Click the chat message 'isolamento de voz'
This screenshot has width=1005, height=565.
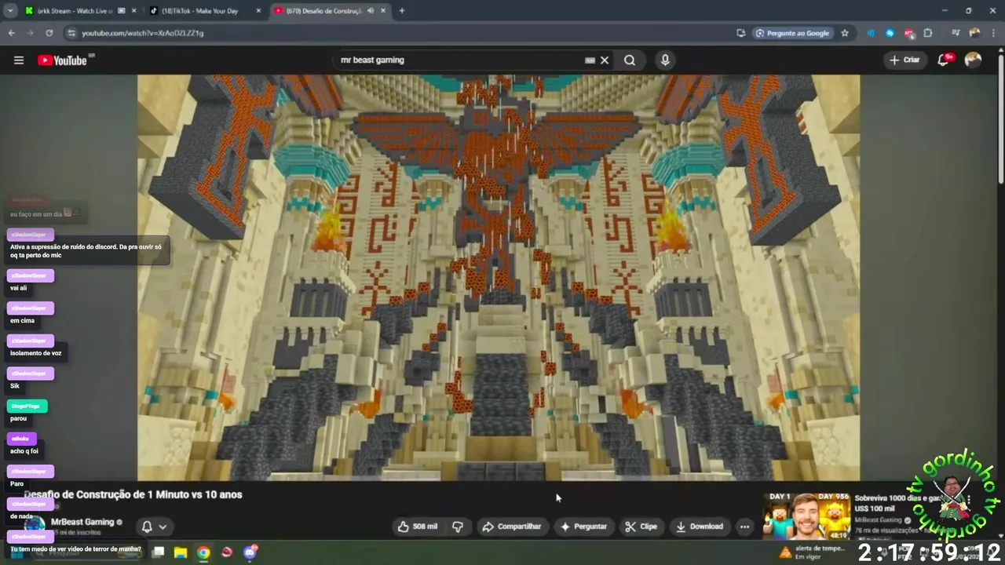point(36,353)
